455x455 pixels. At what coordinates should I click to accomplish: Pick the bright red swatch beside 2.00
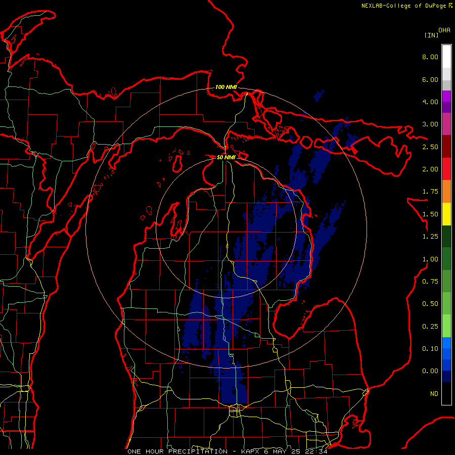(x=446, y=169)
